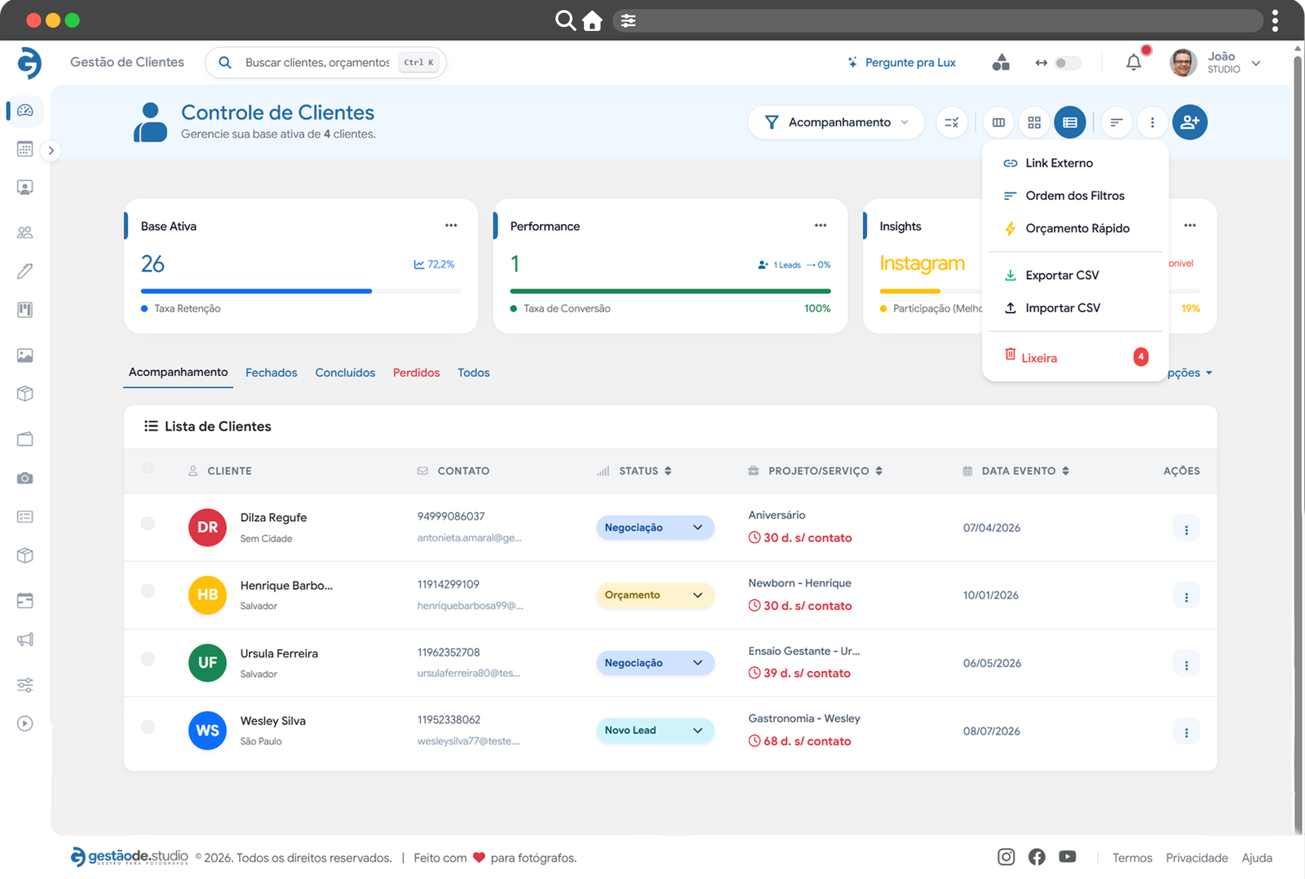
Task: Switch to the Concluídos tab
Action: tap(345, 373)
